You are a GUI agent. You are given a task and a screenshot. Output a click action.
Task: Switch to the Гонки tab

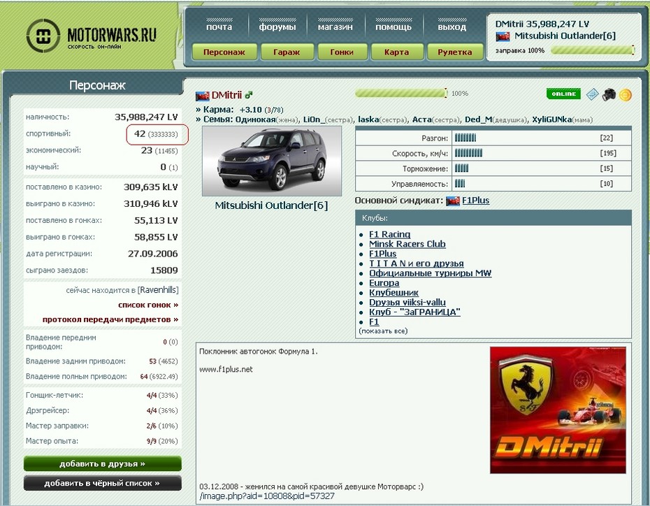click(x=342, y=52)
